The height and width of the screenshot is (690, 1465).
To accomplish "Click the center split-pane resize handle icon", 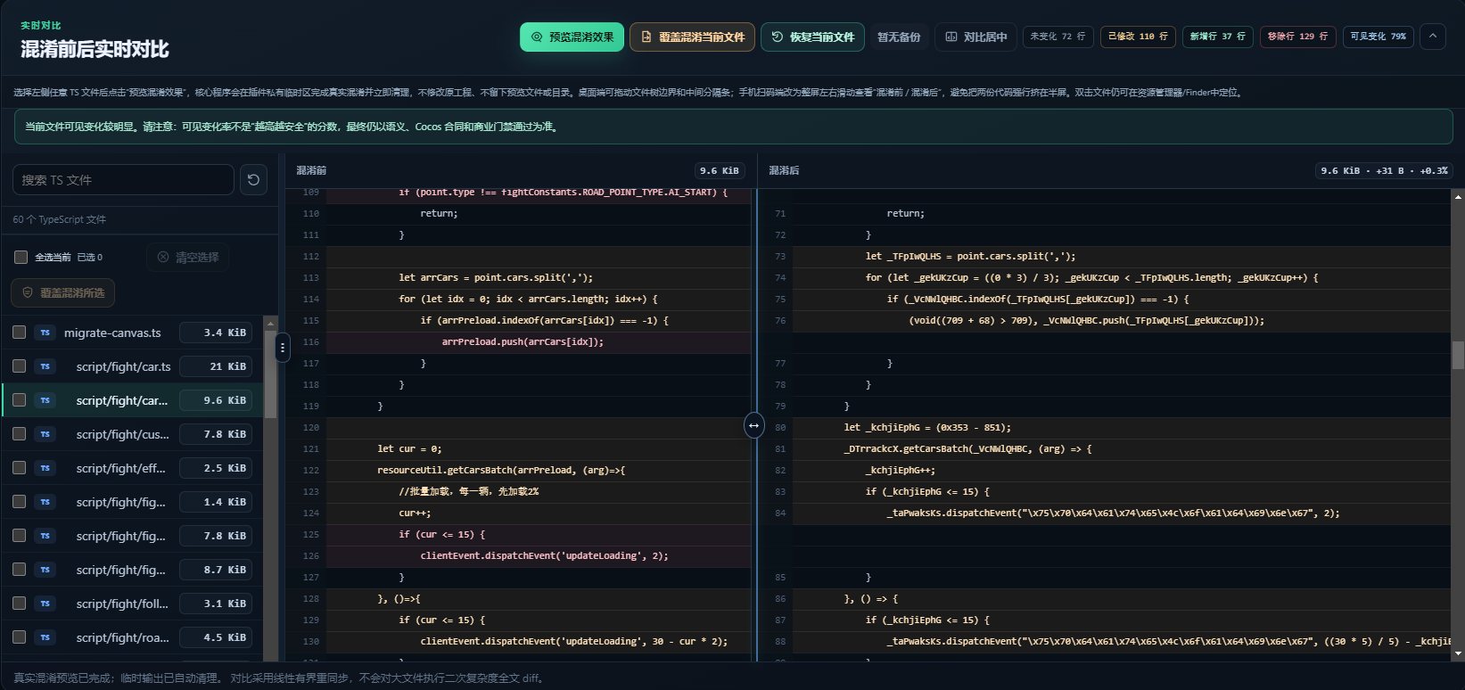I will (753, 425).
